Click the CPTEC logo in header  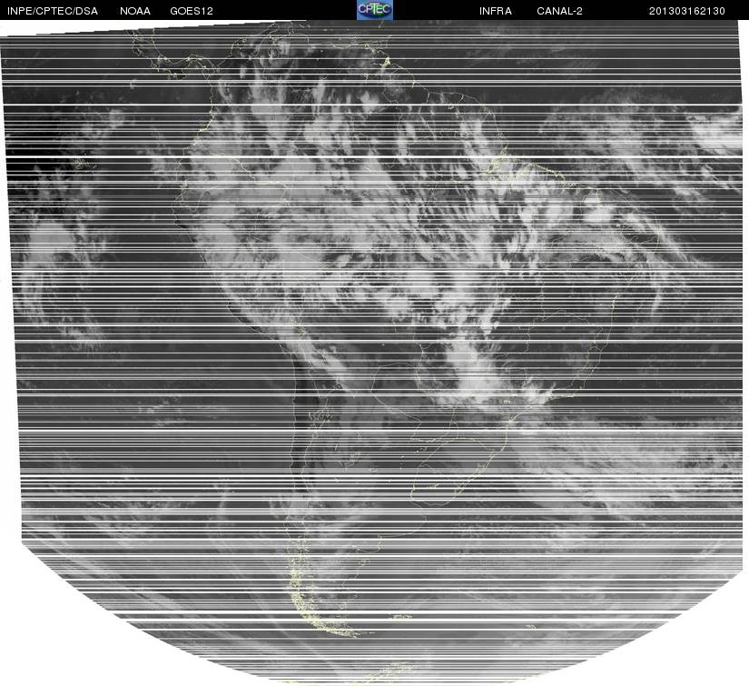tap(375, 10)
